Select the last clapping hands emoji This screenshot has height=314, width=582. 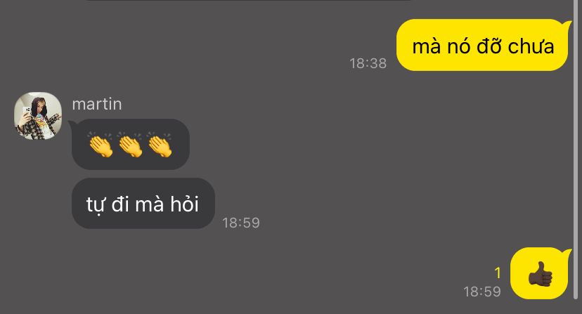(160, 145)
